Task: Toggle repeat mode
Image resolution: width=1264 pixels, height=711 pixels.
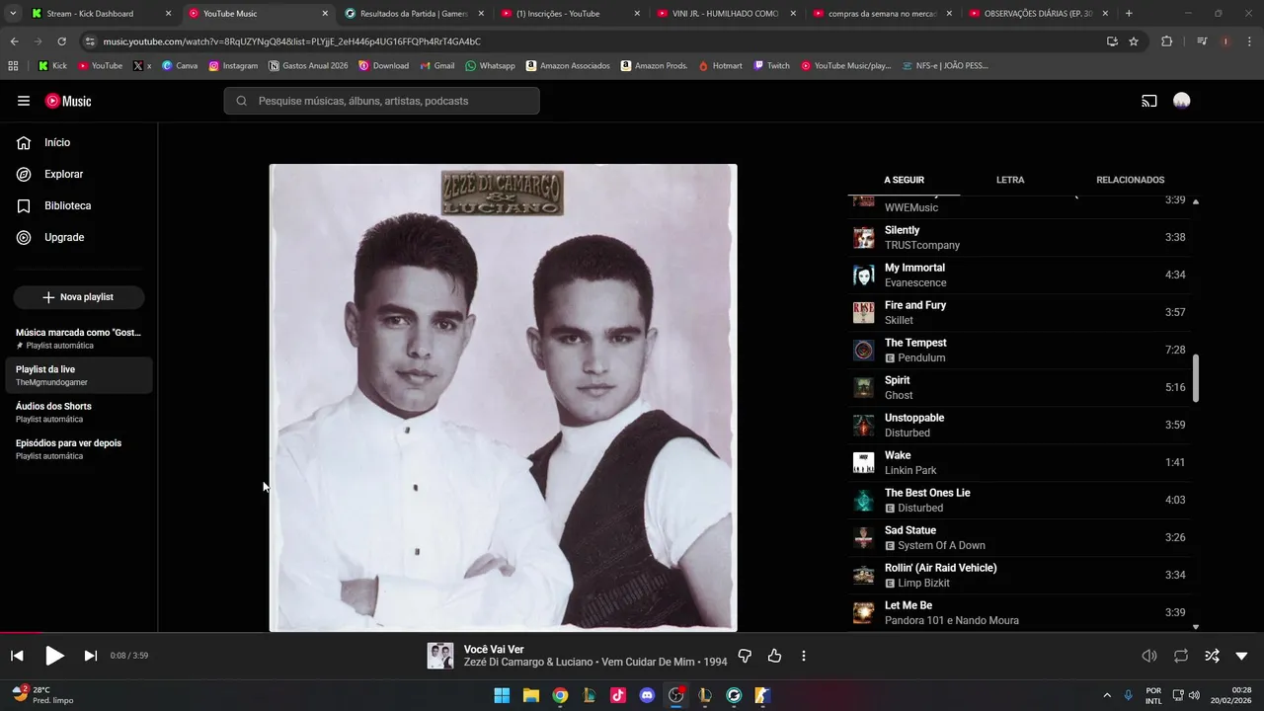Action: (1181, 656)
